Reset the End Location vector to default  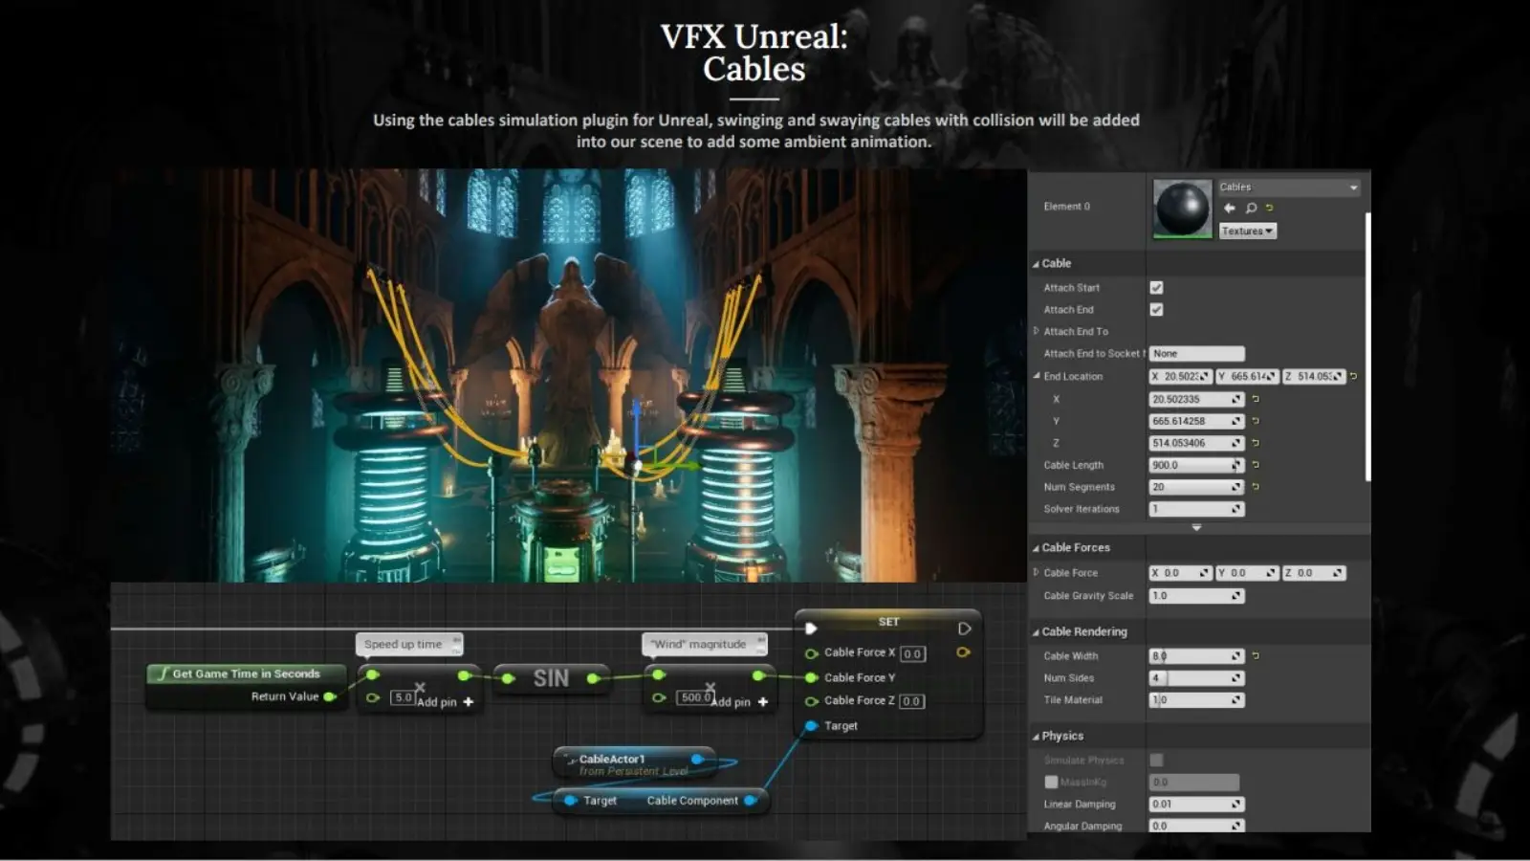[x=1353, y=376]
